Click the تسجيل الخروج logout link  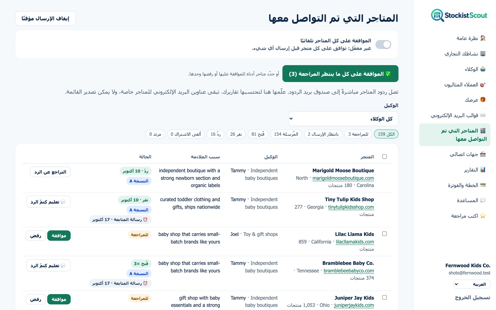(x=473, y=297)
